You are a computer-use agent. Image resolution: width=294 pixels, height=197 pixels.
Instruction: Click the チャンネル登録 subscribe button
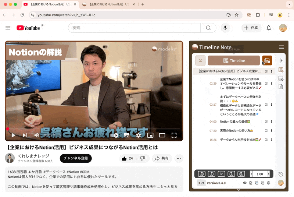76,158
